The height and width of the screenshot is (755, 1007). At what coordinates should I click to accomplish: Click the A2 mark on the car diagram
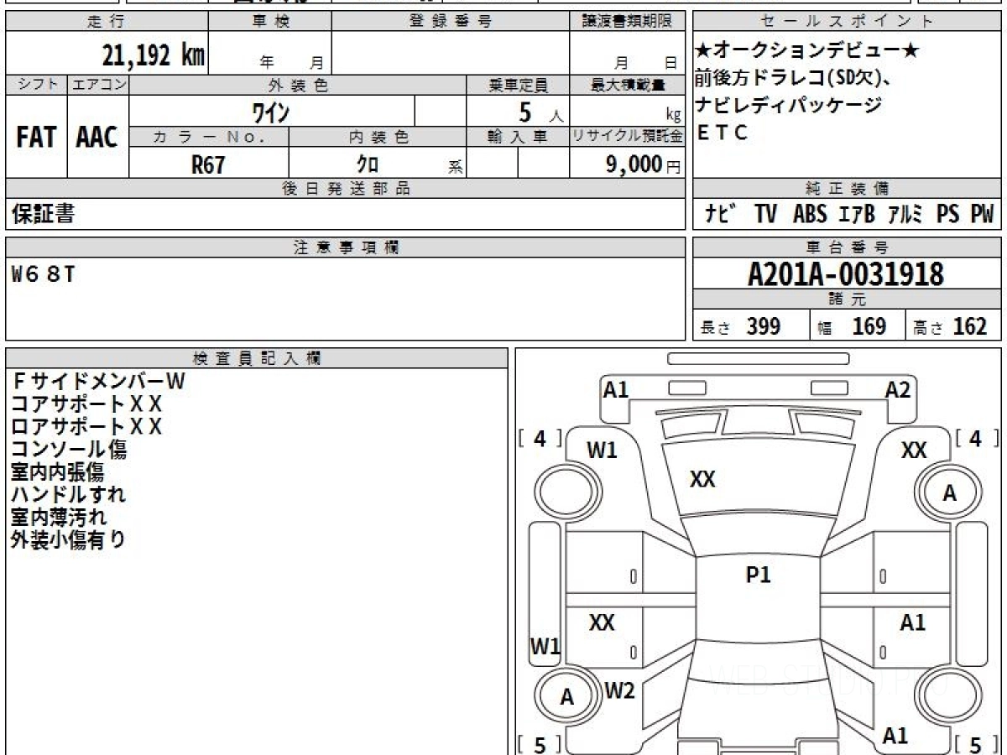pyautogui.click(x=898, y=389)
